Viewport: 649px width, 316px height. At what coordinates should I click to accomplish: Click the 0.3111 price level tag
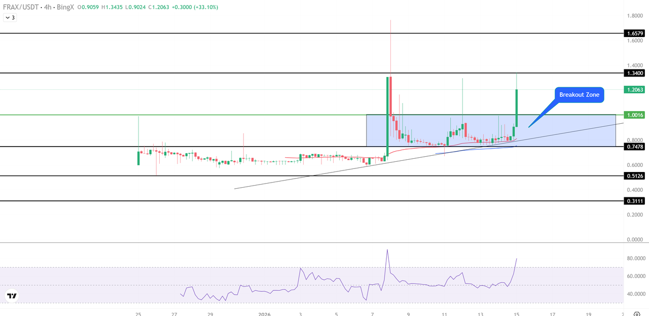point(634,202)
